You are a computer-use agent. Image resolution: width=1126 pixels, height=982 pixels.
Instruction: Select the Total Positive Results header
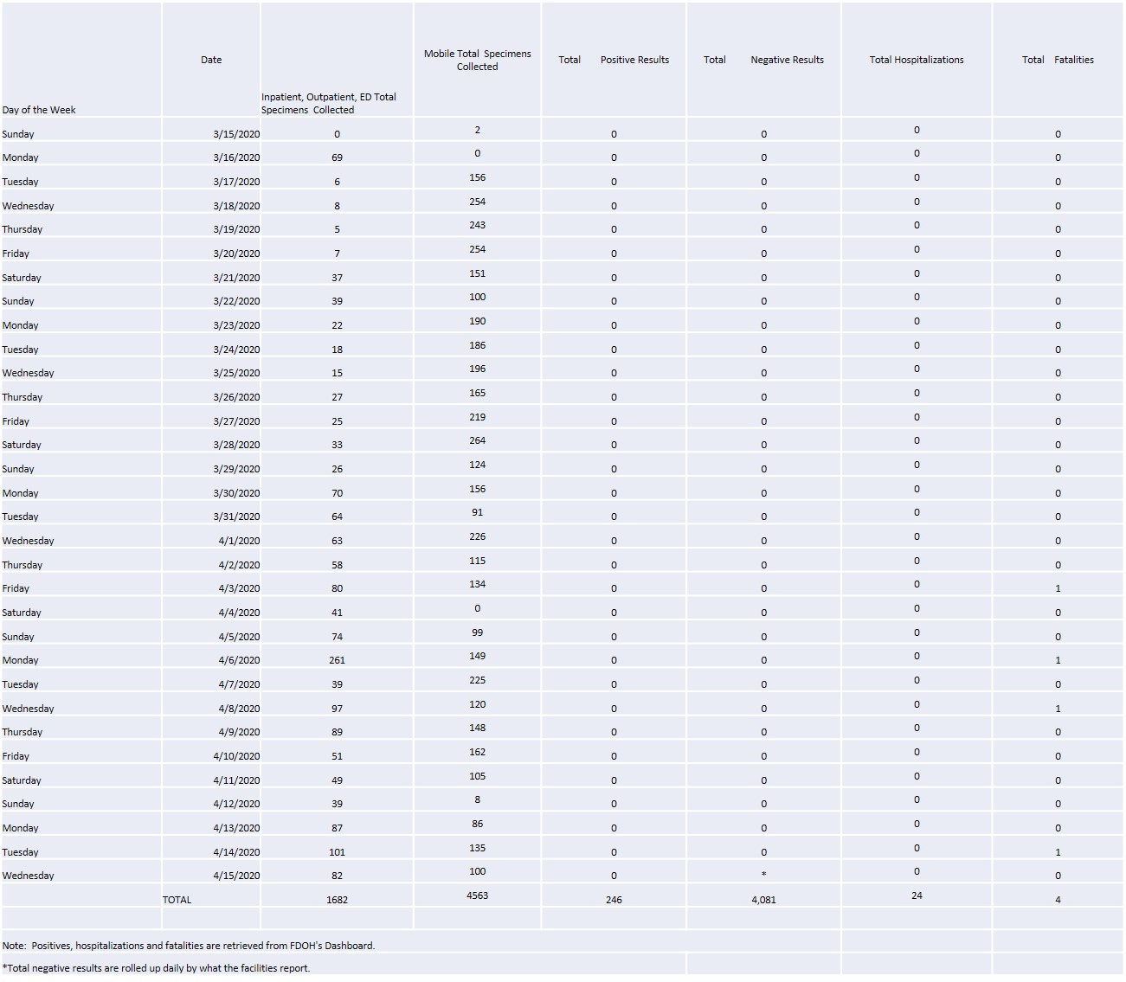(x=614, y=60)
